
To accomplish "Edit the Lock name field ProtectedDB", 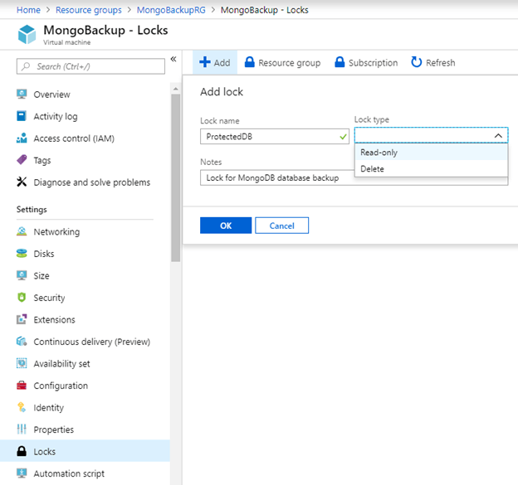I will pyautogui.click(x=275, y=136).
